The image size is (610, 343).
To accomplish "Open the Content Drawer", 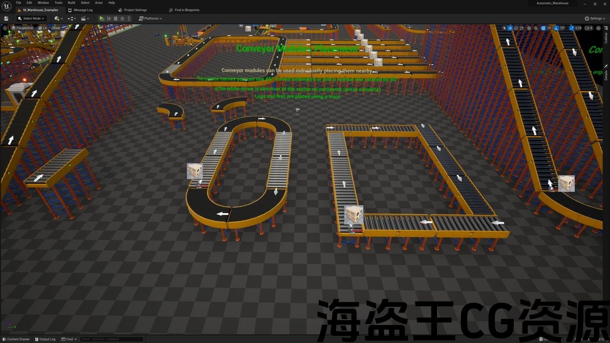I will [x=16, y=339].
